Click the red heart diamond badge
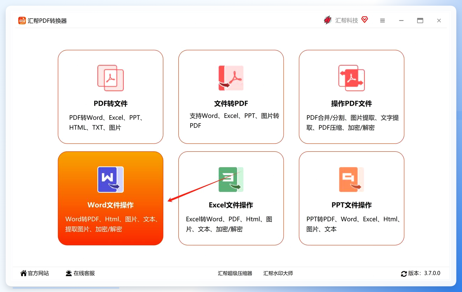The width and height of the screenshot is (462, 292). (365, 20)
